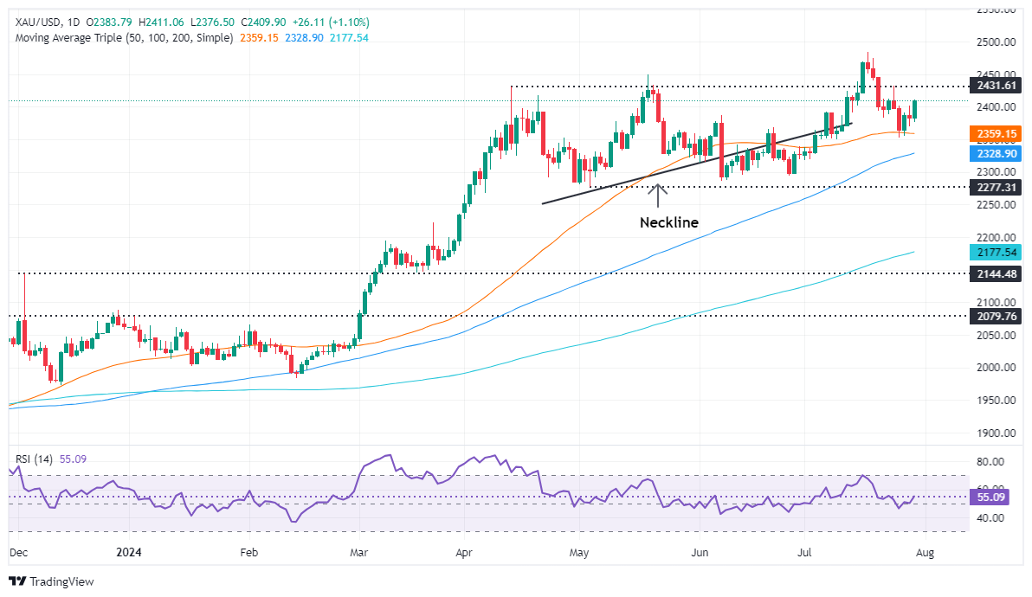Select the cyan 2177.54 moving average tag

(997, 253)
